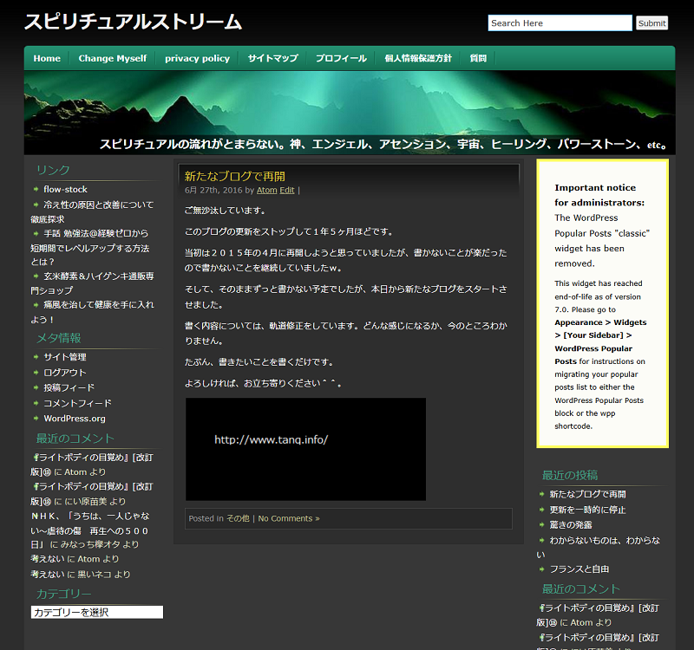The height and width of the screenshot is (650, 694).
Task: Open the WordPress.org link
Action: tap(75, 419)
